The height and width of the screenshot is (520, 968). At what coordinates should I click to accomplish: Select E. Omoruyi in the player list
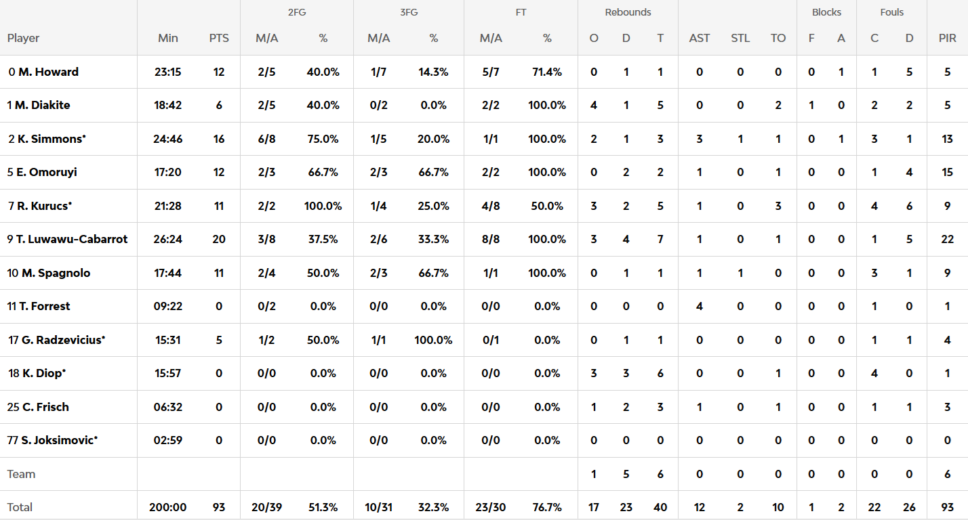pos(46,172)
